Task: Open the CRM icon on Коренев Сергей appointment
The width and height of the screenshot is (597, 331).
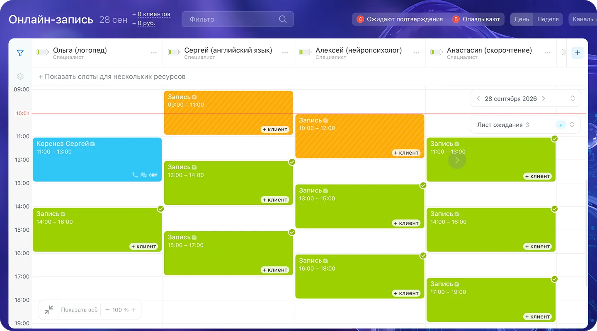Action: tap(153, 175)
